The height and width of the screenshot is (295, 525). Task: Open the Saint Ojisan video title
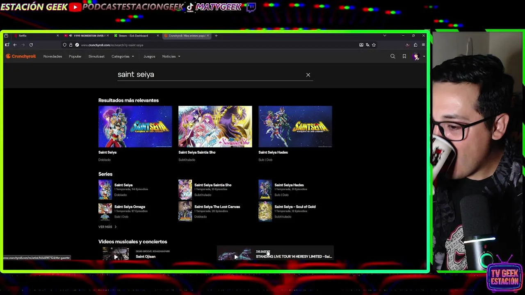[146, 256]
